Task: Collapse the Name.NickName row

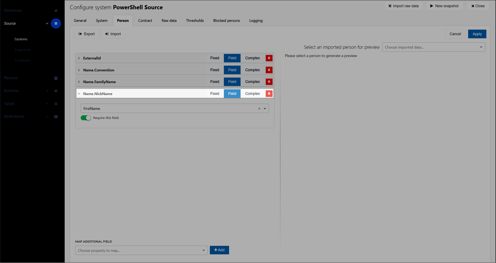Action: 79,94
